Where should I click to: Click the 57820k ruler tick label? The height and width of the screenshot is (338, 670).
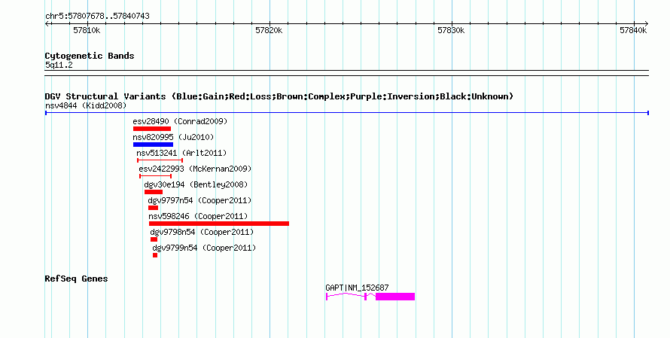pos(269,30)
